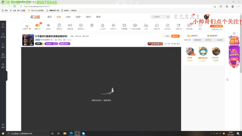Open the 主播任务 checklist icon

coord(59,25)
